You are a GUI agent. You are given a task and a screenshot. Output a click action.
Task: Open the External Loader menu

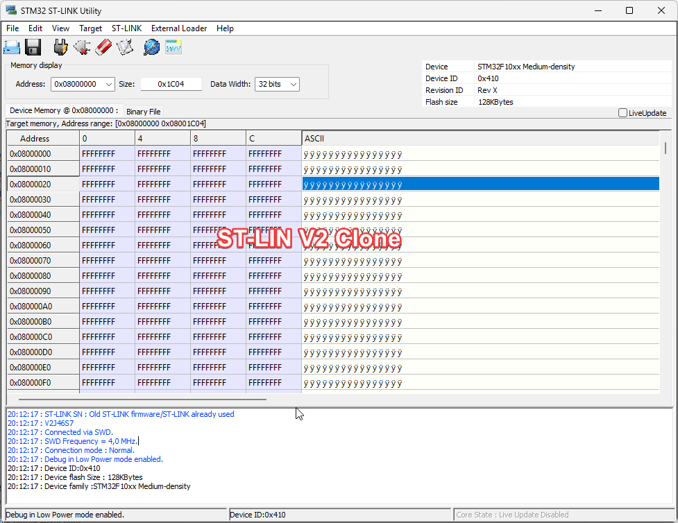click(179, 28)
